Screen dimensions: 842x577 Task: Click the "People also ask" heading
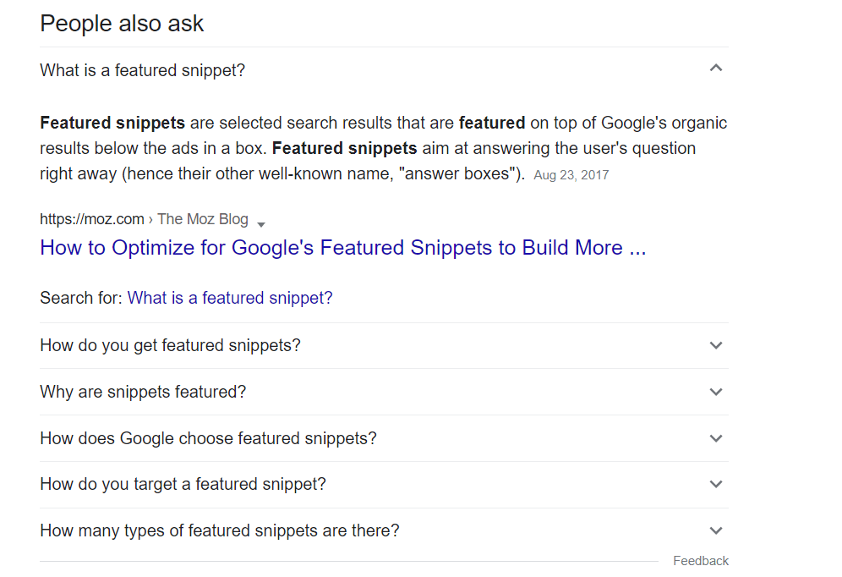[x=121, y=24]
